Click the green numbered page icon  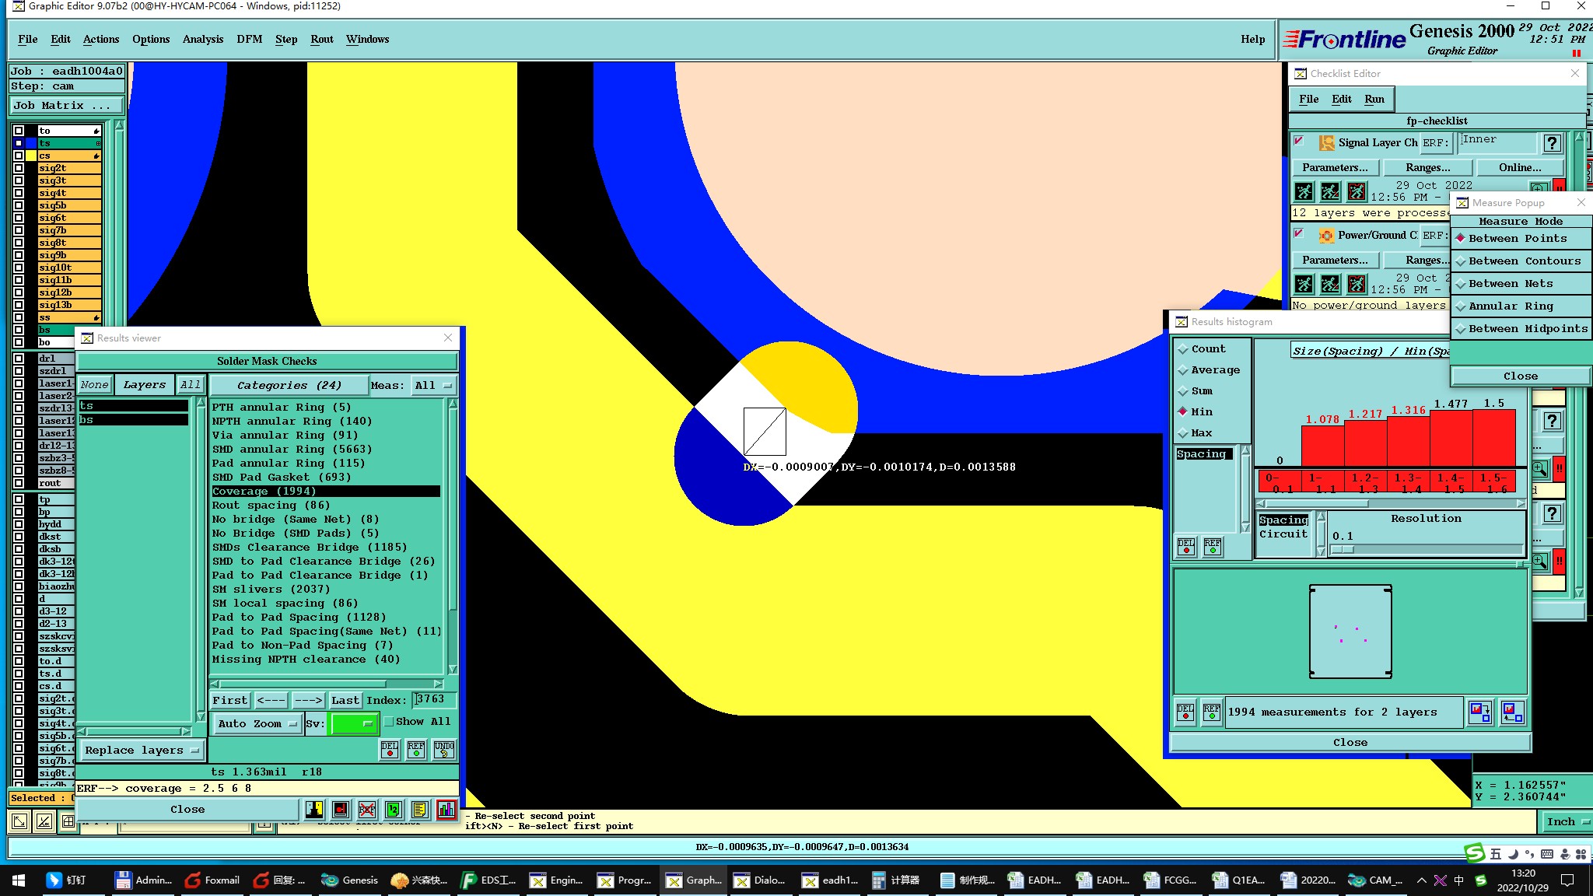click(x=393, y=810)
